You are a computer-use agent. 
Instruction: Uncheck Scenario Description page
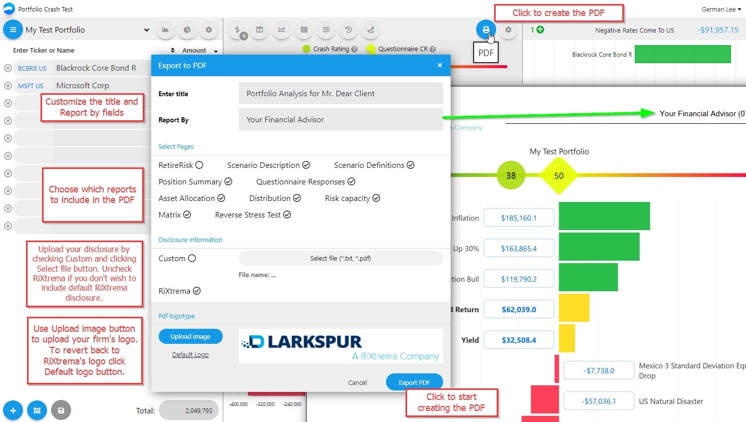point(306,165)
